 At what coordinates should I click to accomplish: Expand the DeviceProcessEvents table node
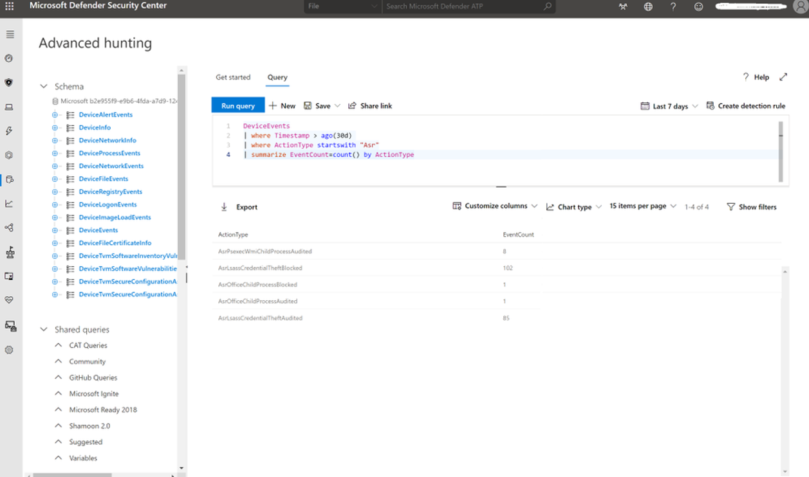click(55, 153)
